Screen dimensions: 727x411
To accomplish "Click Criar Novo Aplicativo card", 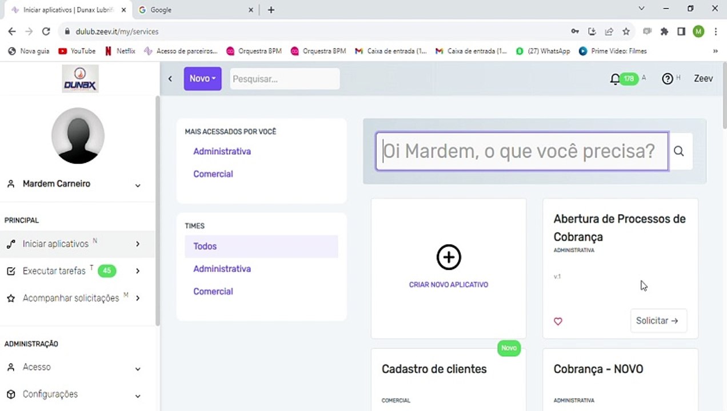I will point(449,268).
